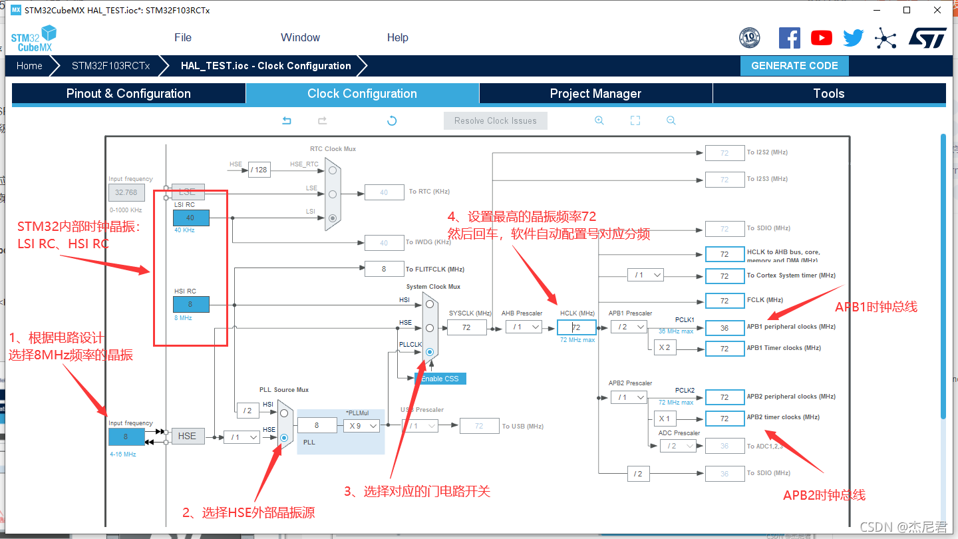Open the Cortex System timer /1 dropdown
This screenshot has width=958, height=539.
tap(645, 275)
